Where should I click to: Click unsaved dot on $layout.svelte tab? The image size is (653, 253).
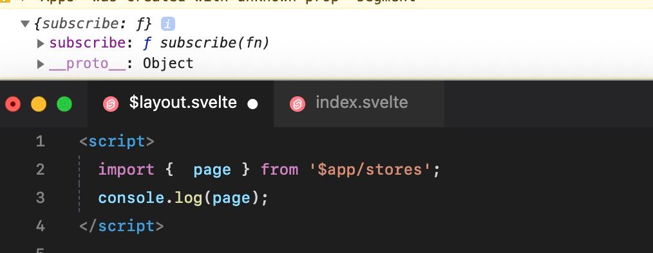click(x=252, y=104)
